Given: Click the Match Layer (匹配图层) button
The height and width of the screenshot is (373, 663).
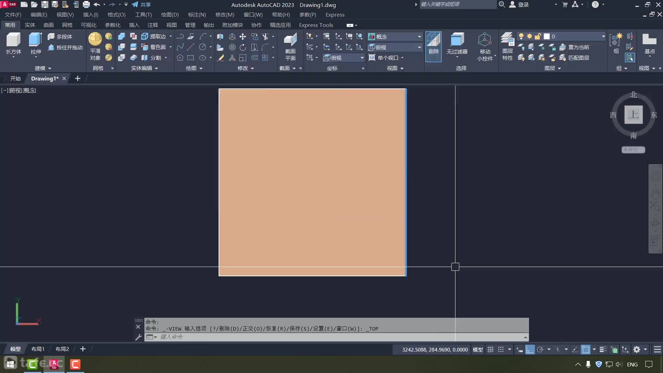Looking at the screenshot, I should (574, 58).
